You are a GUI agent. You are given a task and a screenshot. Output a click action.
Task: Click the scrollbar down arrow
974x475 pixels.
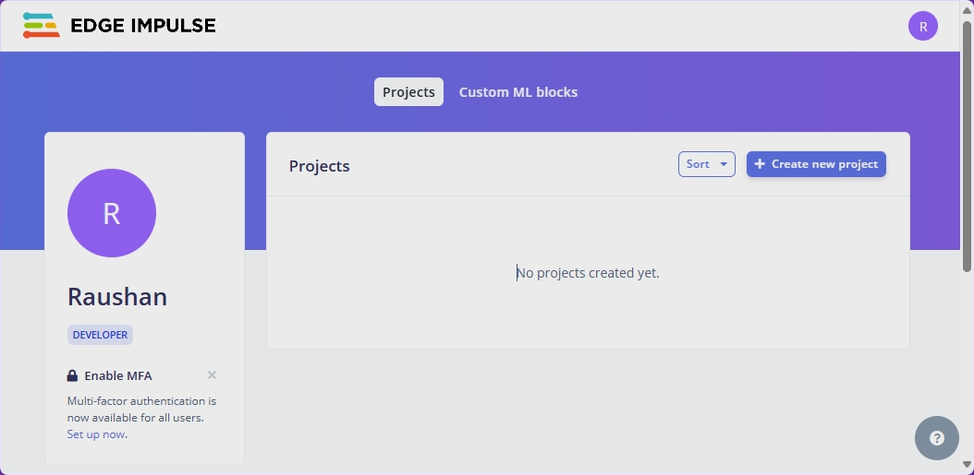(x=967, y=466)
